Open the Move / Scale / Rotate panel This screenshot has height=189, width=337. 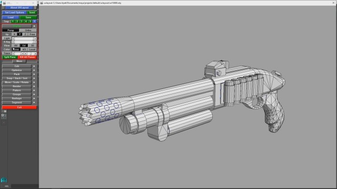[x=17, y=82]
